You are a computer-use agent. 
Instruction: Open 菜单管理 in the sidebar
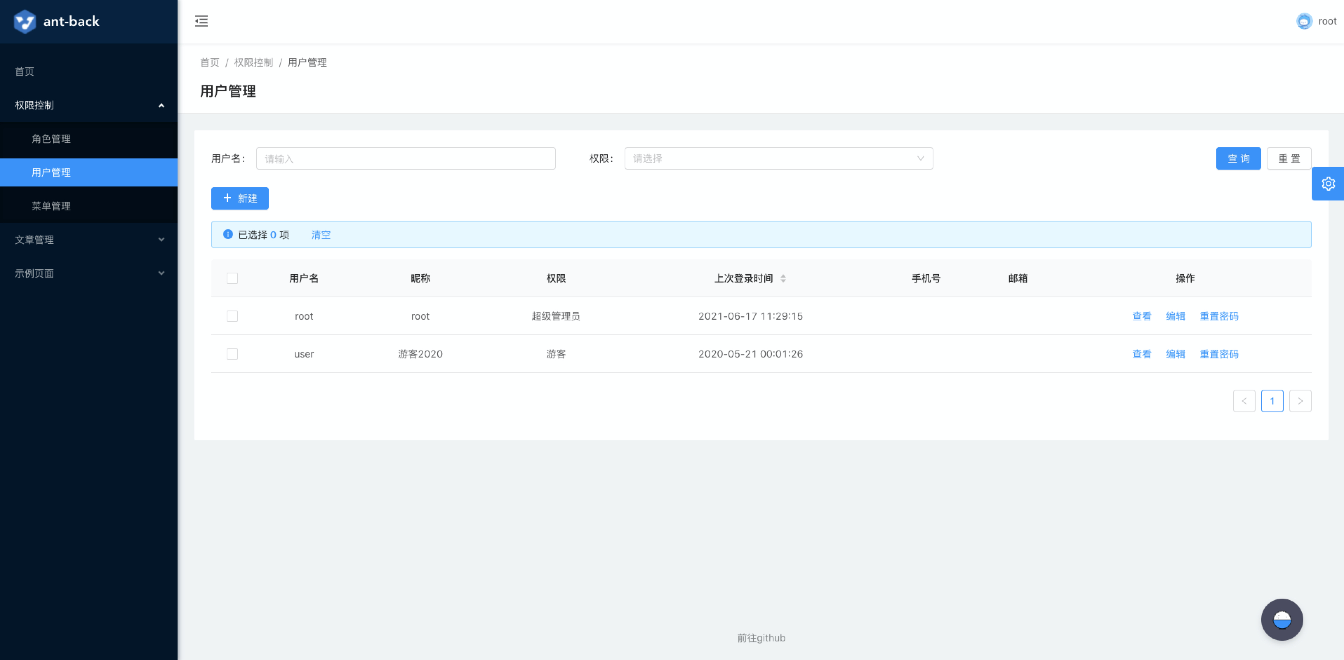tap(51, 206)
